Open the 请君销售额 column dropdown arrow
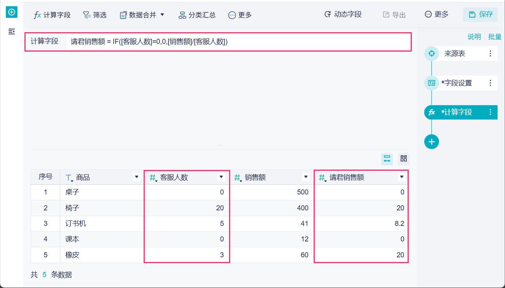The image size is (505, 288). 402,177
